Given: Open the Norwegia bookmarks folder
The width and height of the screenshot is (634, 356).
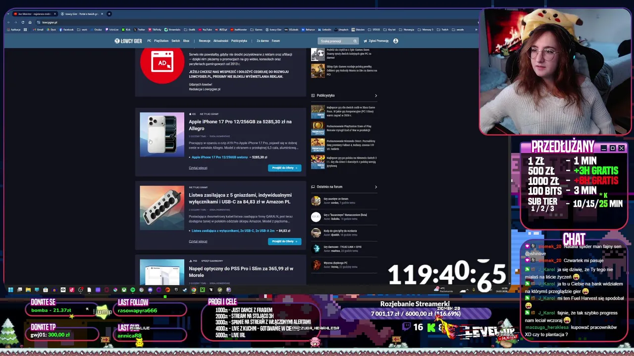Looking at the screenshot, I should pos(406,30).
